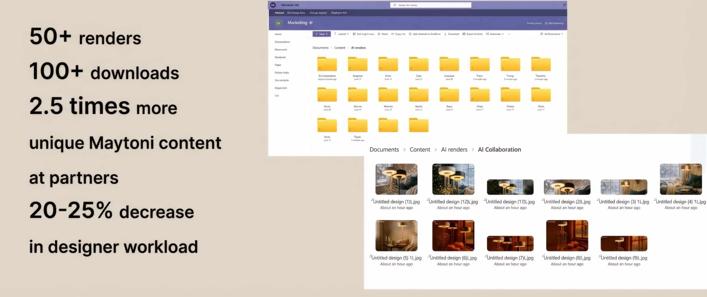Click the search field in the top header

click(x=431, y=5)
